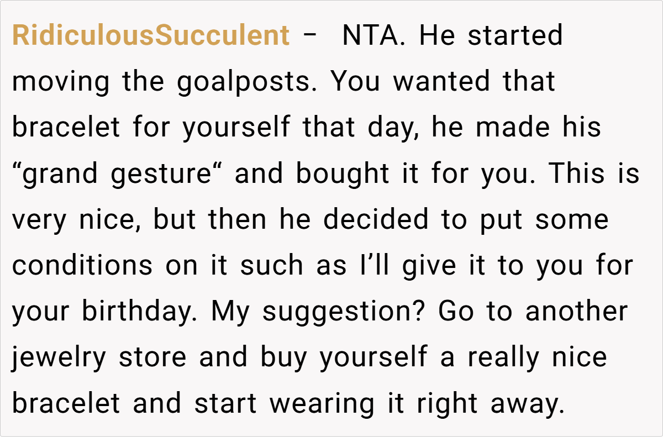Click the word "decided" in the comment
The height and width of the screenshot is (437, 663).
coord(376,220)
